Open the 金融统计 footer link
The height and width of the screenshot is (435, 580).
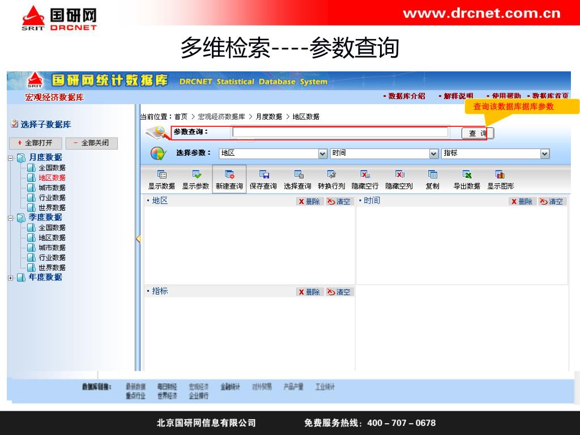coord(230,387)
